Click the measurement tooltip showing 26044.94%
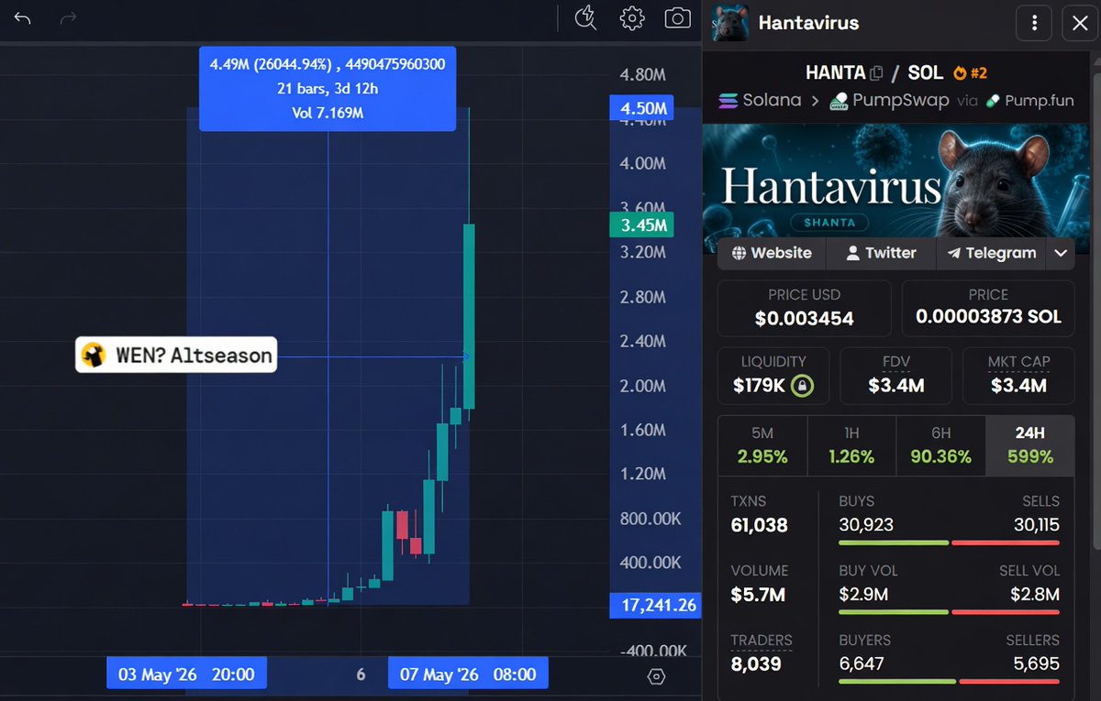The width and height of the screenshot is (1101, 701). (328, 89)
